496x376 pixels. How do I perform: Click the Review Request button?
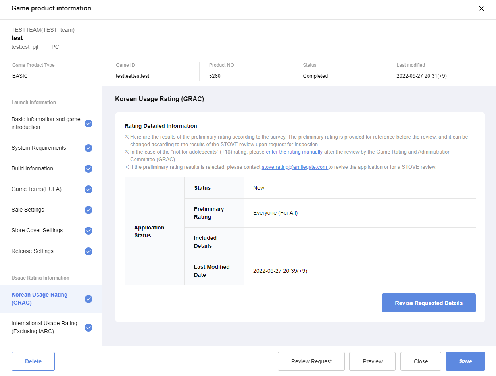(x=311, y=361)
